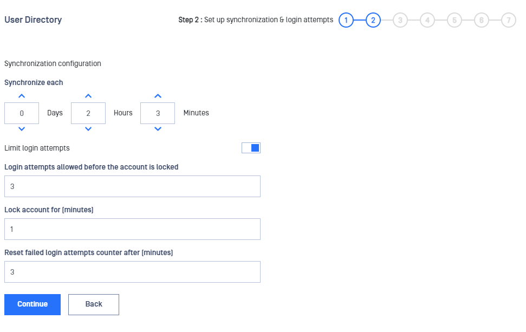Go to wizard step 1 circle
526x332 pixels.
346,20
